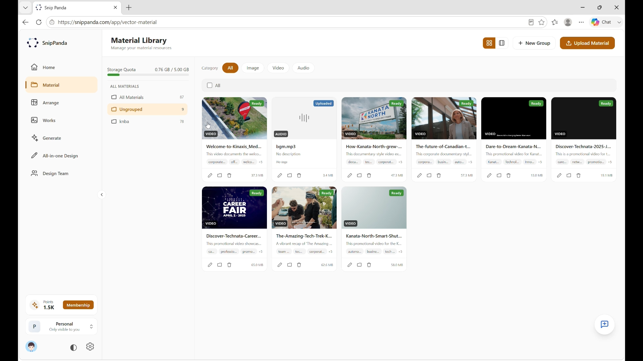Check the select All checkbox
The width and height of the screenshot is (643, 361).
click(x=210, y=86)
